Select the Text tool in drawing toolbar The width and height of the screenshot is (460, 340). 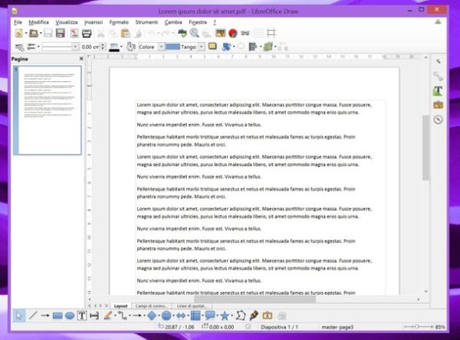click(82, 315)
